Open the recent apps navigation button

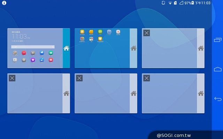tap(217, 40)
